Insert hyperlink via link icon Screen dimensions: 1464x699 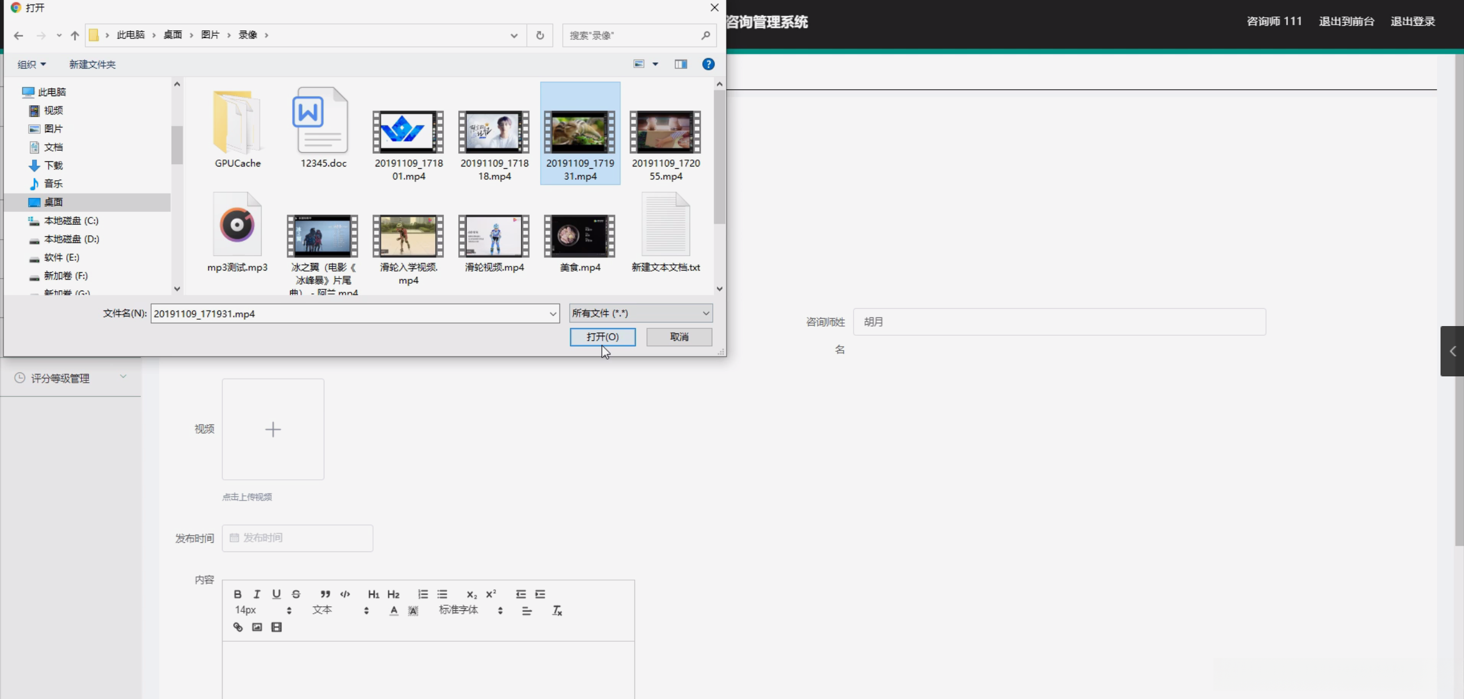click(238, 627)
